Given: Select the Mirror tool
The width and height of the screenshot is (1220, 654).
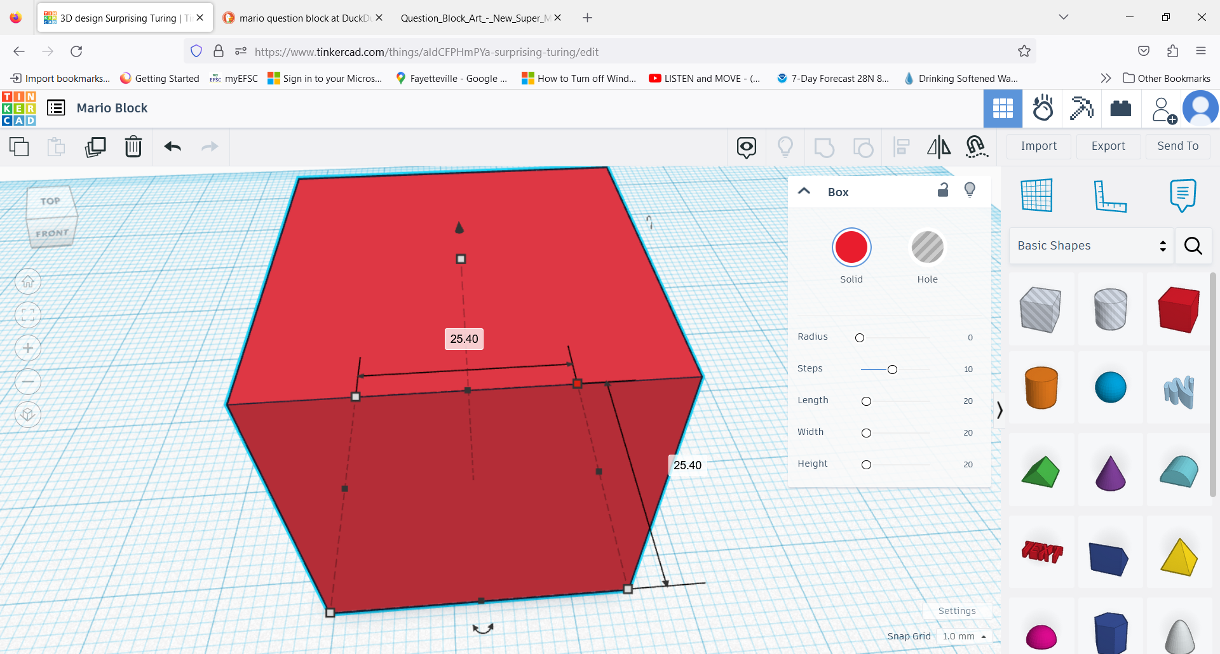Looking at the screenshot, I should tap(939, 147).
